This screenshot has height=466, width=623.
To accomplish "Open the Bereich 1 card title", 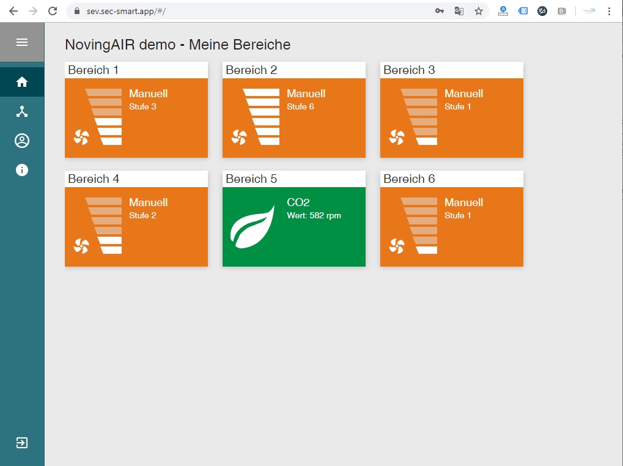I will (x=94, y=70).
